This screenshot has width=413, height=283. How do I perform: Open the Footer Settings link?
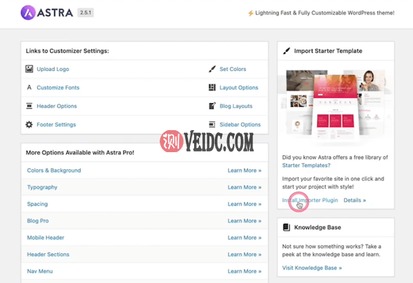pos(56,125)
